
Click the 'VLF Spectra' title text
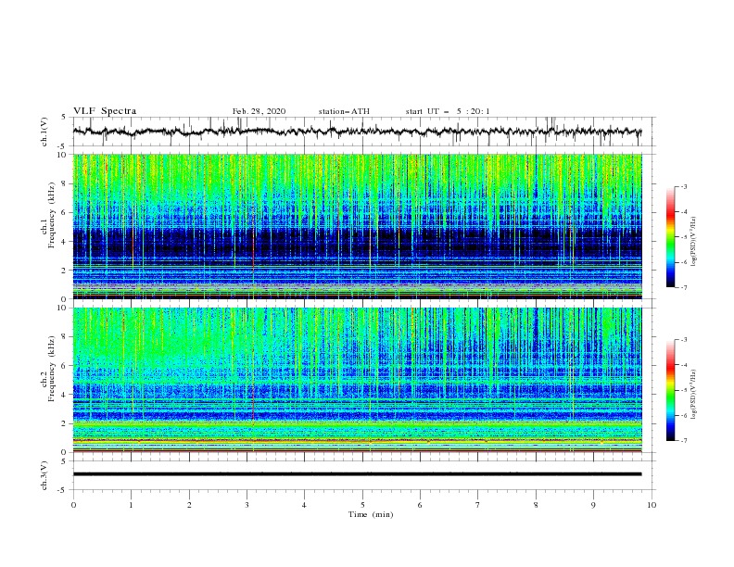coord(105,111)
